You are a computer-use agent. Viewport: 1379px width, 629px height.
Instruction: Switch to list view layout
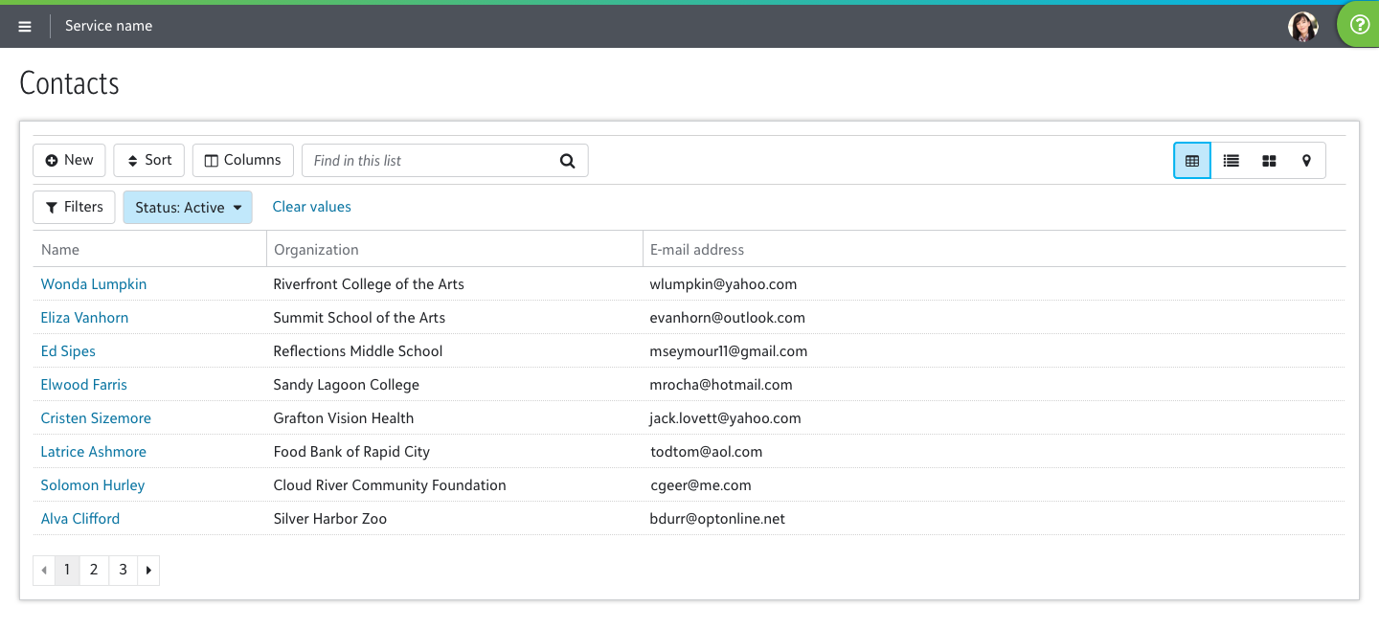[x=1231, y=161]
